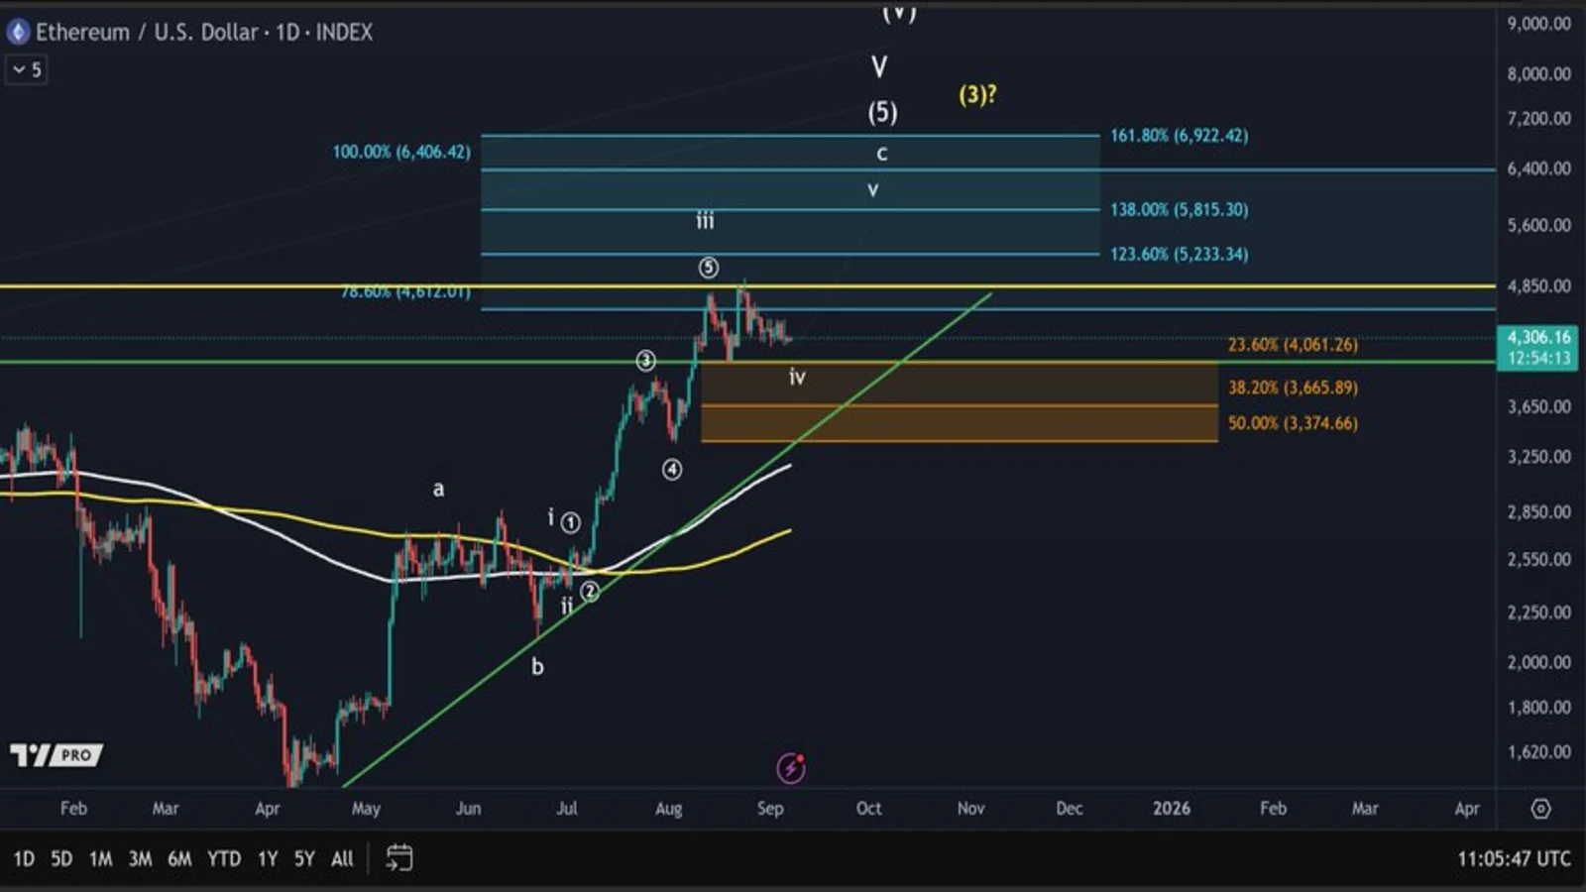The width and height of the screenshot is (1586, 892).
Task: Select the 5D time range
Action: point(61,858)
